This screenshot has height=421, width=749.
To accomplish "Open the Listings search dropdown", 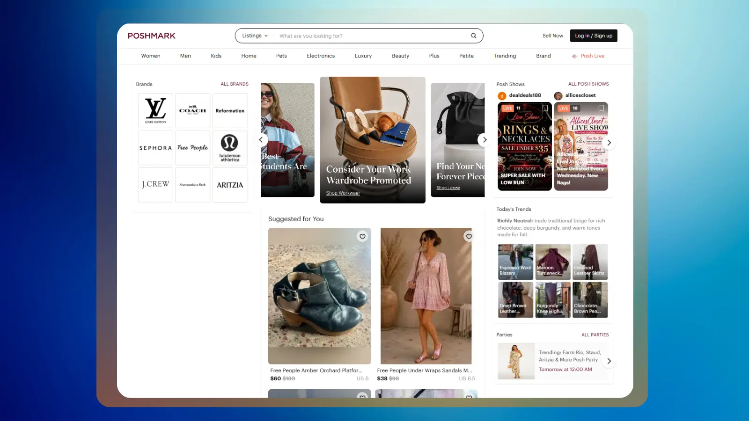I will [x=255, y=36].
